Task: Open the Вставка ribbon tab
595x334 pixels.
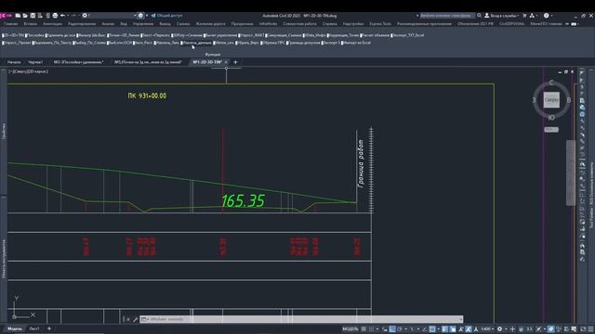Action: coord(31,24)
